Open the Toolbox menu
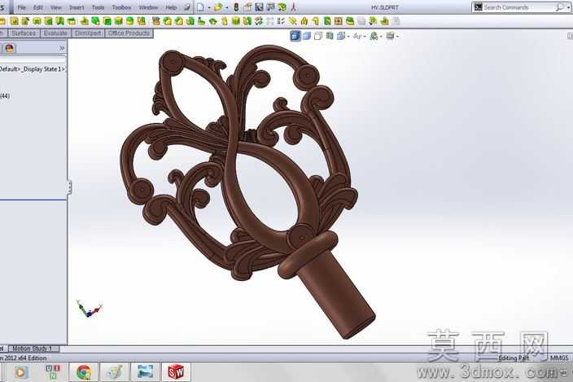Image resolution: width=573 pixels, height=382 pixels. click(x=121, y=7)
